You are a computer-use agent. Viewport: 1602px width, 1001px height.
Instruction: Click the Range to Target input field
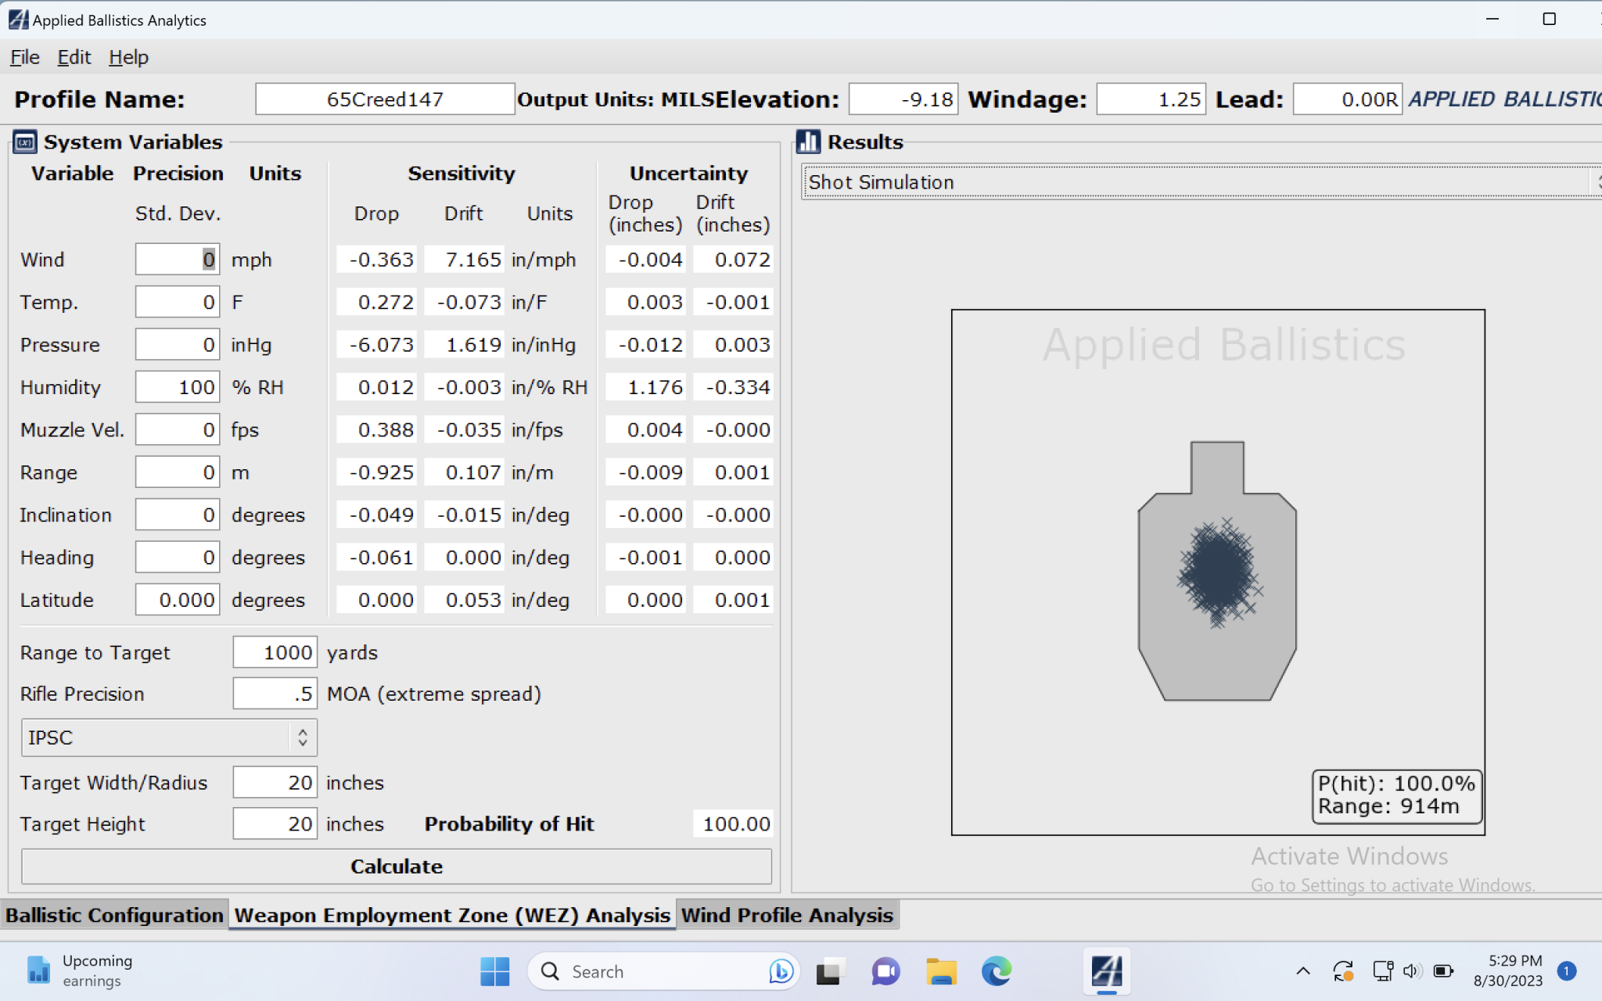pos(275,652)
